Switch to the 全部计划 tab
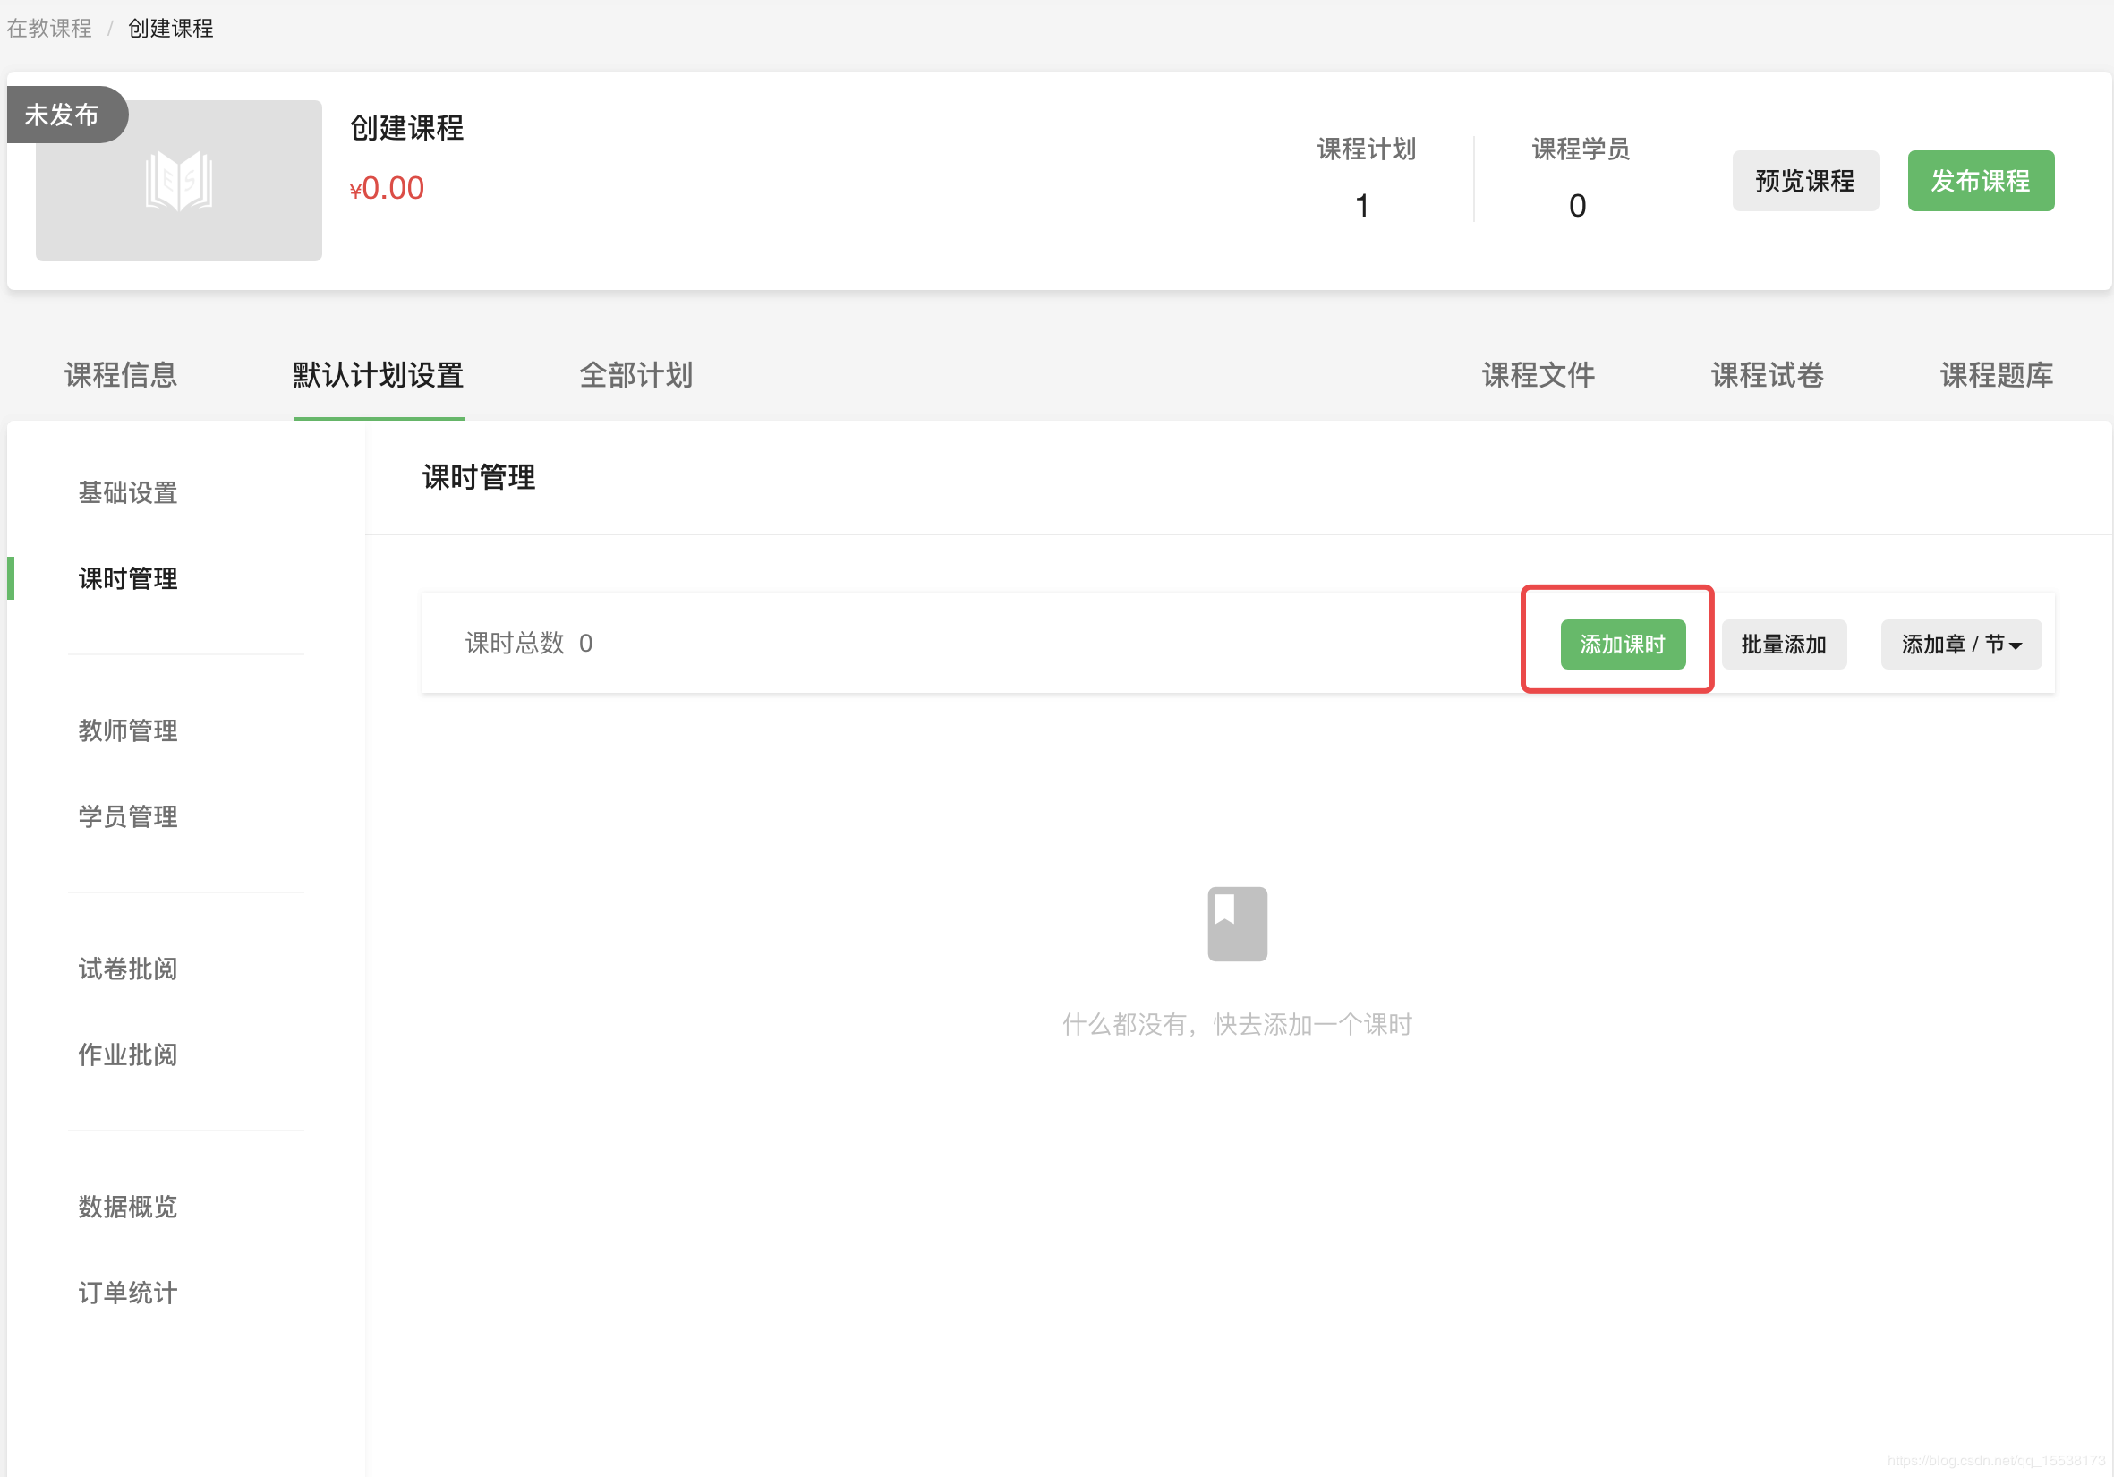2114x1477 pixels. (x=636, y=375)
